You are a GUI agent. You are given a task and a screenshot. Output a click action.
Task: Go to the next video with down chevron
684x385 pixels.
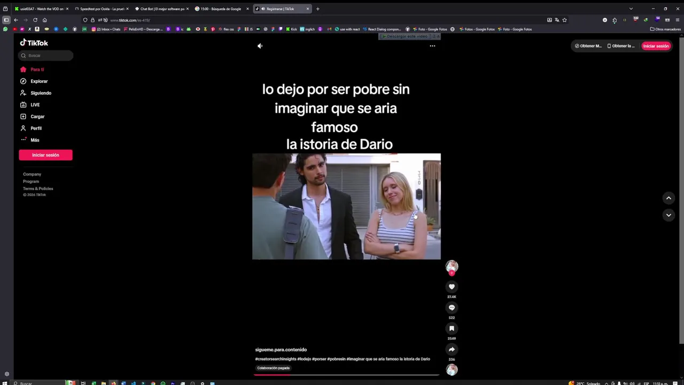[669, 215]
